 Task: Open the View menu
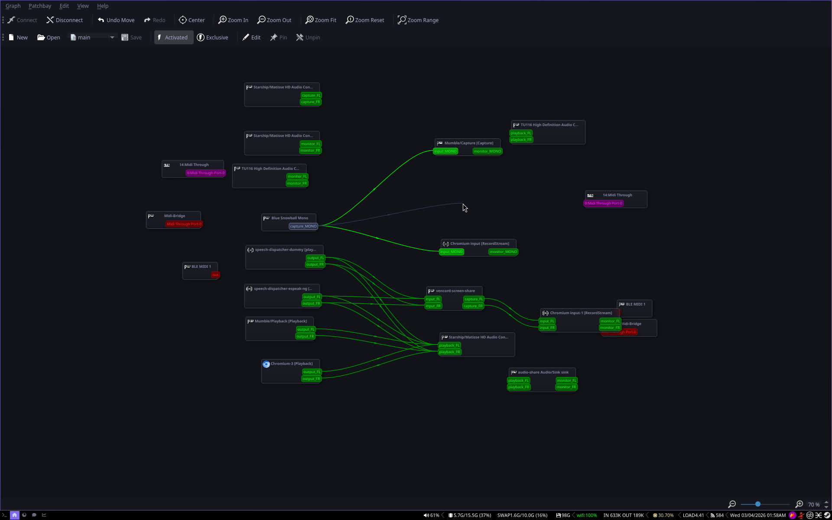pos(83,6)
